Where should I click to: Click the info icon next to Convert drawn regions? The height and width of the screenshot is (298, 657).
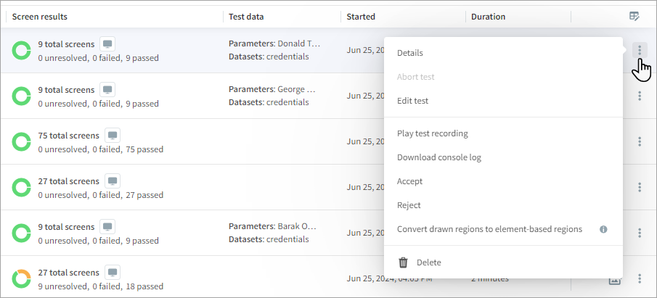[x=603, y=229]
